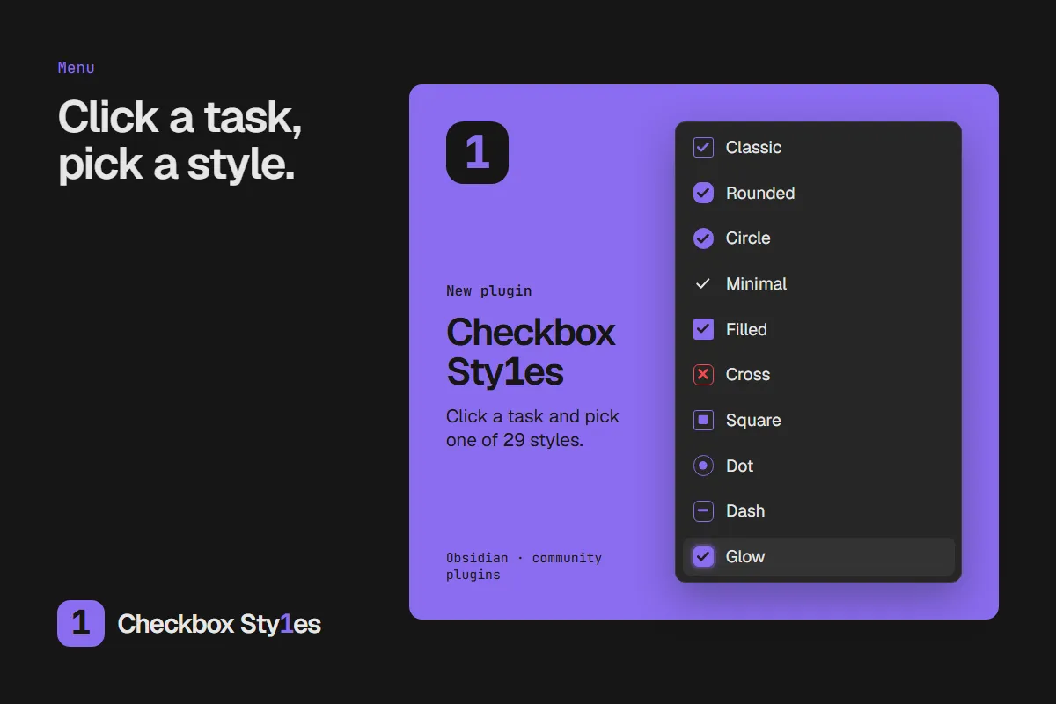Viewport: 1056px width, 704px height.
Task: Click 'Obsidian · community plugins' text
Action: tap(524, 566)
